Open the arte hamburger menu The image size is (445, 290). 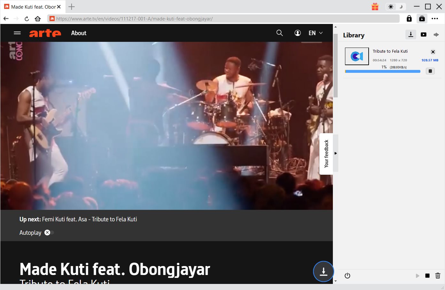tap(17, 33)
